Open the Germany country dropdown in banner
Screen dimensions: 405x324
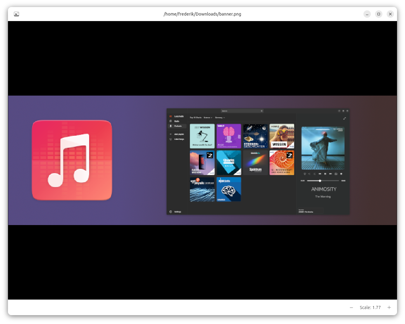220,118
